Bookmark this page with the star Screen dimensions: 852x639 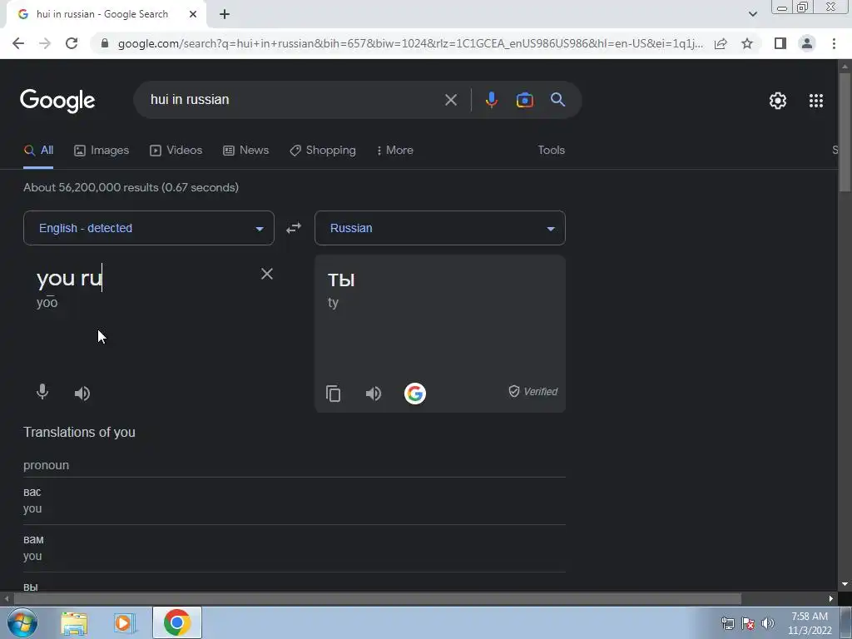click(x=747, y=43)
